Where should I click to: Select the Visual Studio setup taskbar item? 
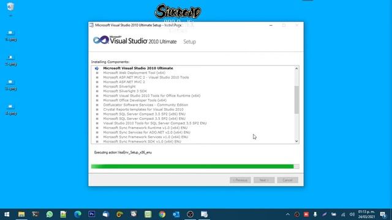tap(204, 215)
